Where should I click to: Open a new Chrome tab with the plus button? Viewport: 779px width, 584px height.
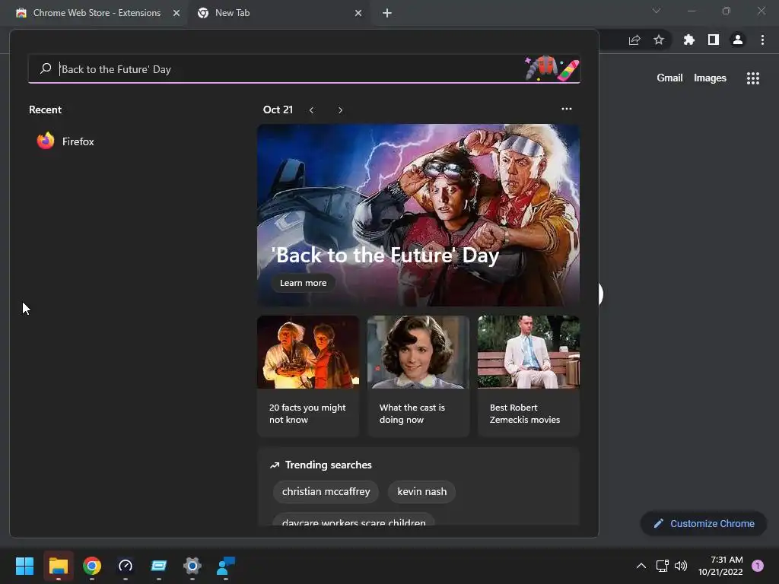[387, 13]
